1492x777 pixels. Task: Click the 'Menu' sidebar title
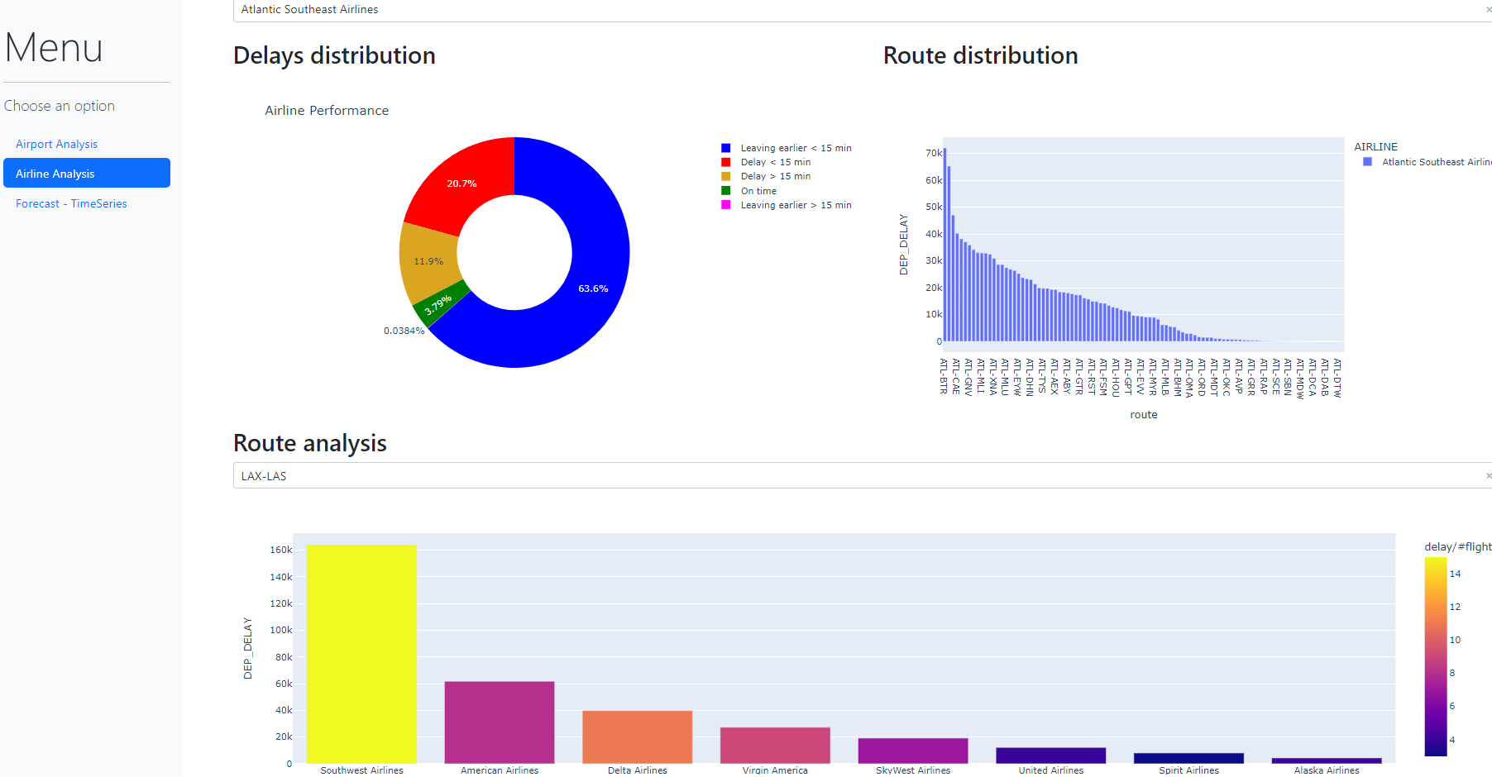(x=54, y=47)
